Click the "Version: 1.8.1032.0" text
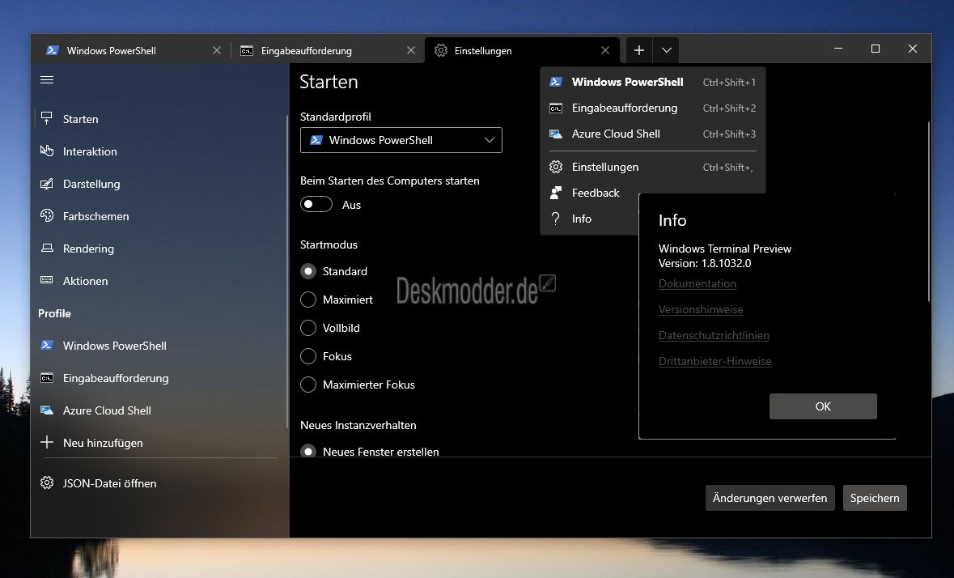Viewport: 954px width, 578px height. [x=705, y=263]
